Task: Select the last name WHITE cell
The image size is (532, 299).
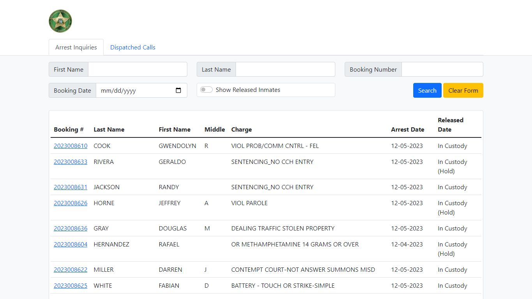Action: [103, 285]
